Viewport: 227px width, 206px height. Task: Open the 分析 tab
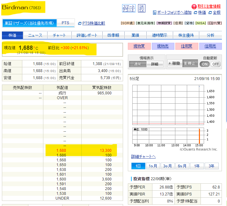pos(210,35)
